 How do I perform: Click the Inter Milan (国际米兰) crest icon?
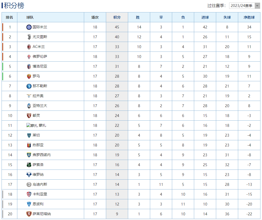click(29, 27)
